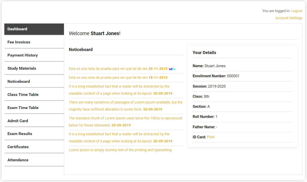
Task: Click the Name: Stuart Jones detail
Action: click(x=243, y=66)
